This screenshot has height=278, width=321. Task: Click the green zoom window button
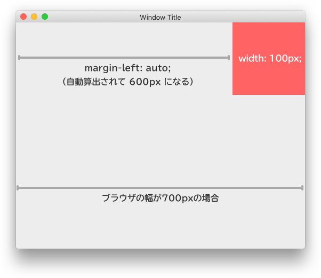pos(45,17)
